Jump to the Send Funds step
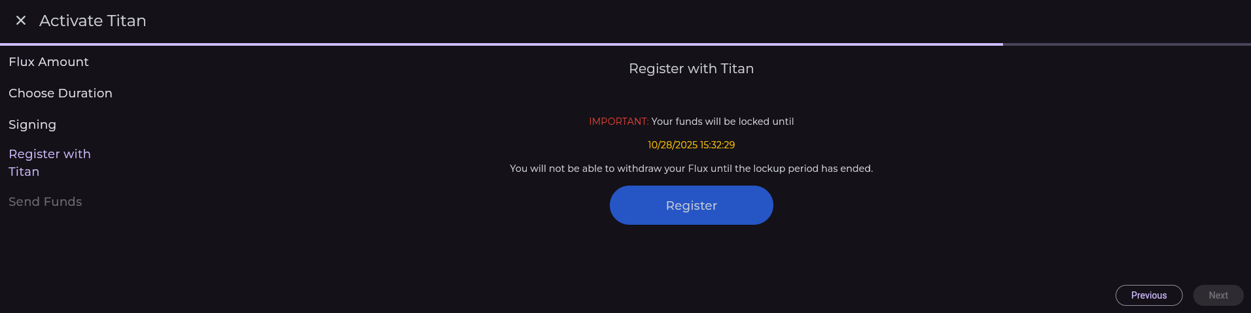The image size is (1251, 313). (x=45, y=202)
